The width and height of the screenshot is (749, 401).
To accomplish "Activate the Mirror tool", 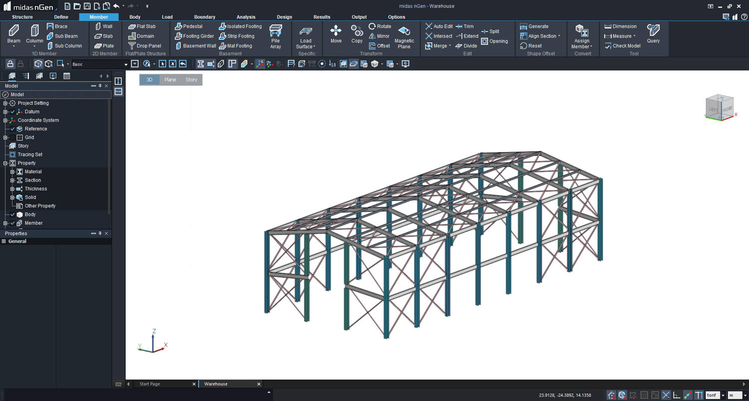I will pos(380,36).
